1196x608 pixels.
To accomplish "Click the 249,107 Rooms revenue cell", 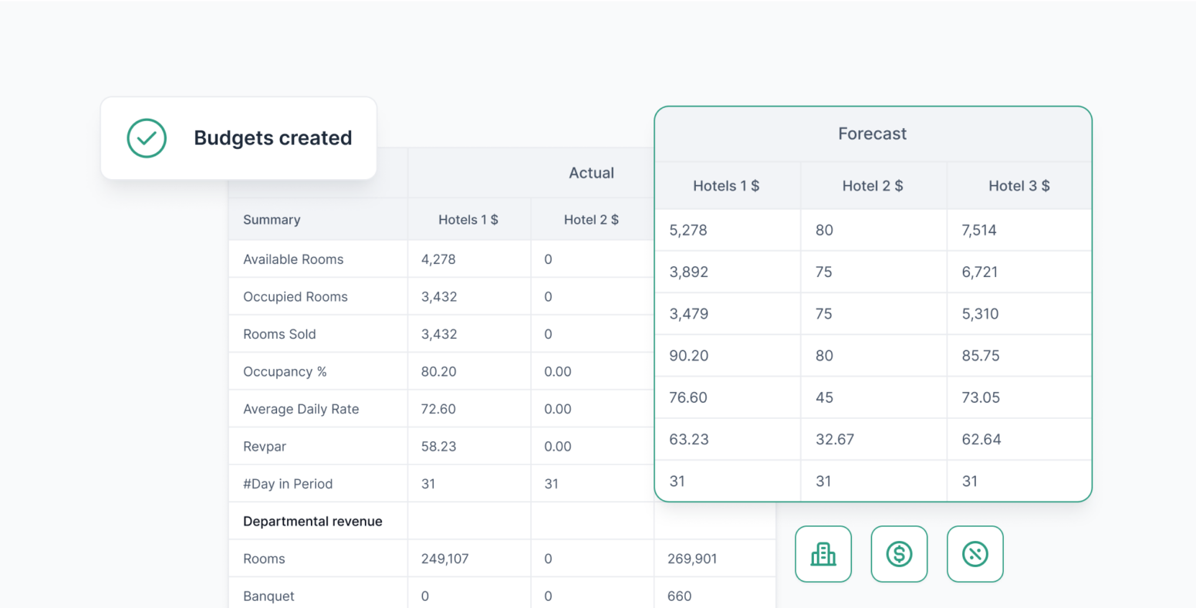I will coord(469,559).
